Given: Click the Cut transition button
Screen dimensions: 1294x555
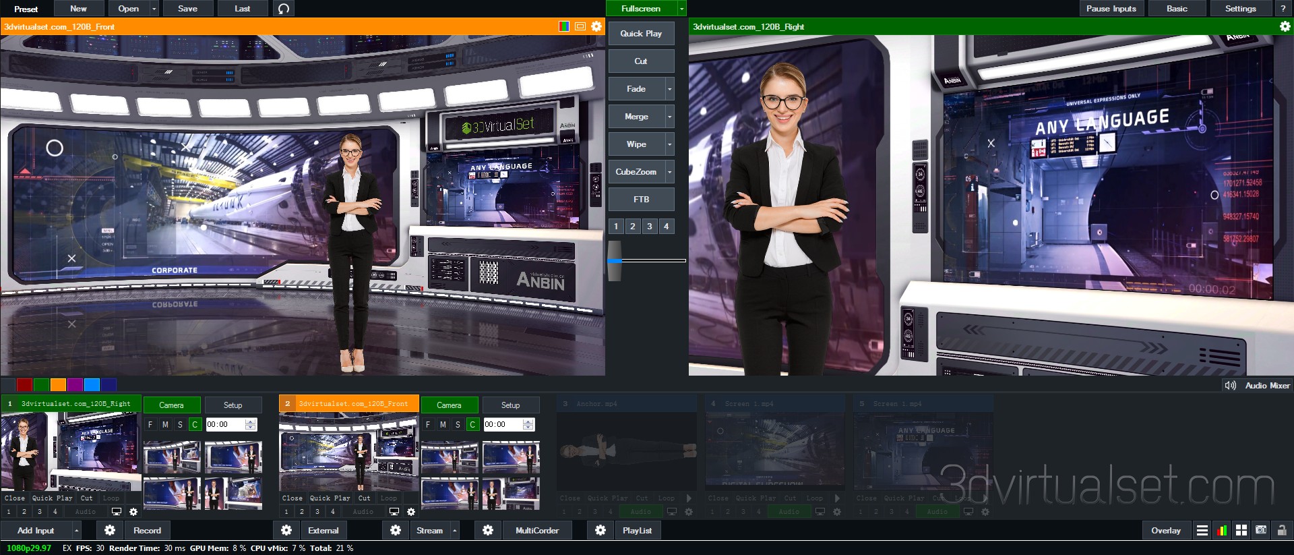Looking at the screenshot, I should (x=641, y=61).
